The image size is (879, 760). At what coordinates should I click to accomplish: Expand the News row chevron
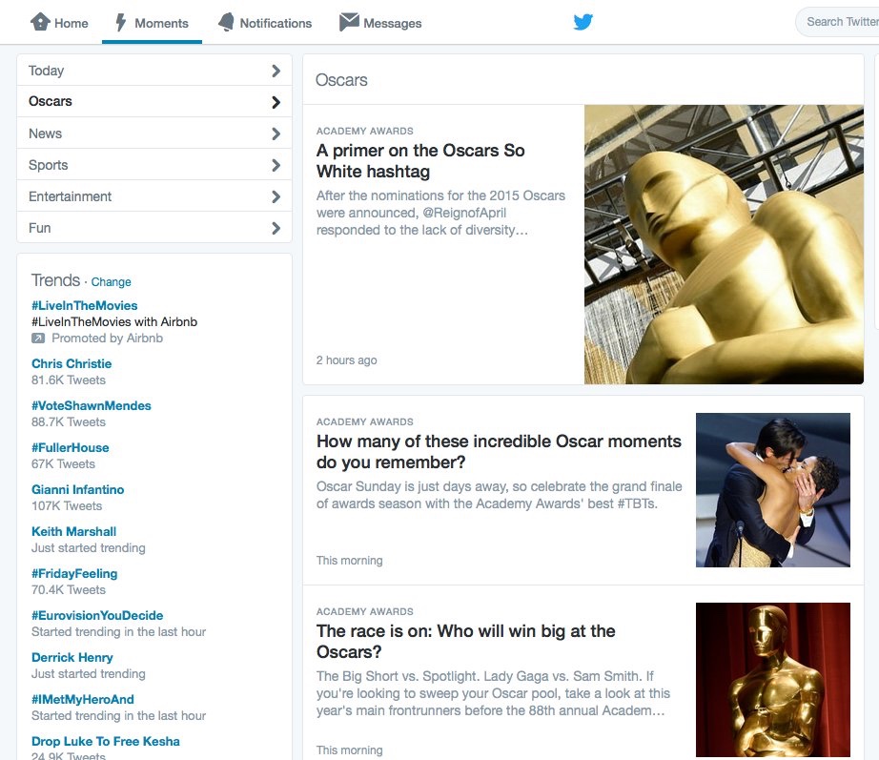tap(276, 134)
